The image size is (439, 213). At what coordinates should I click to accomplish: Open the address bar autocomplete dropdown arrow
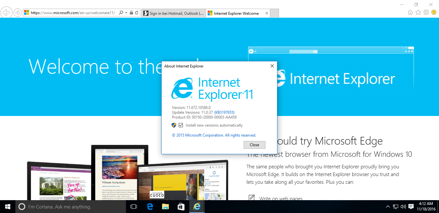tap(126, 13)
